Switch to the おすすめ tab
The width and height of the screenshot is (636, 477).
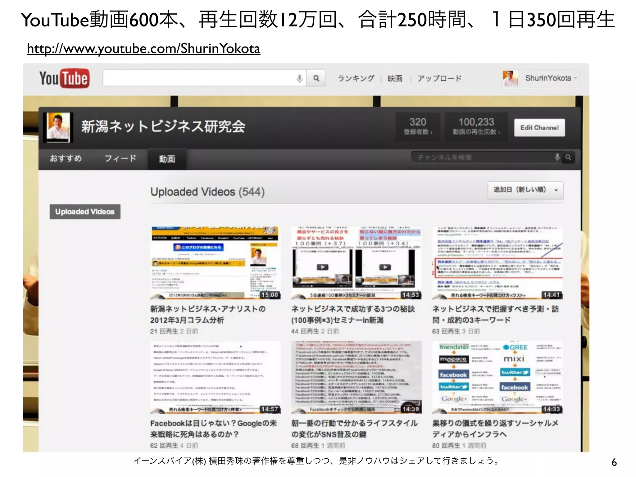[x=66, y=158]
